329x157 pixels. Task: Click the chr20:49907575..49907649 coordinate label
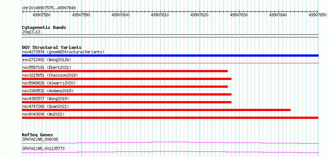coord(49,8)
